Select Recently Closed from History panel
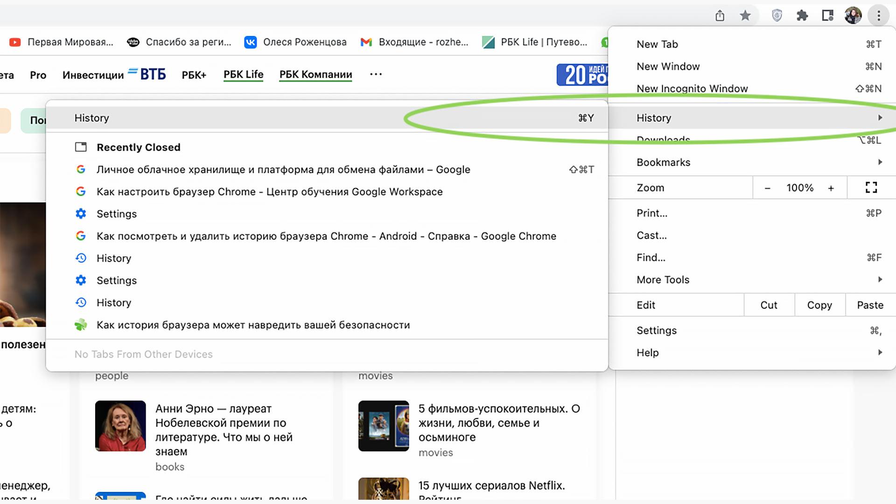The height and width of the screenshot is (504, 896). pos(139,147)
